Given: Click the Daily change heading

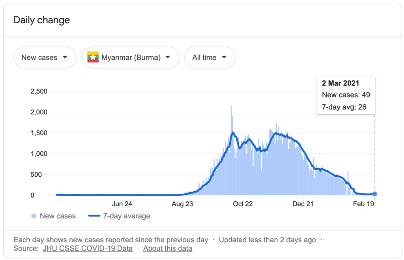Looking at the screenshot, I should coord(41,20).
